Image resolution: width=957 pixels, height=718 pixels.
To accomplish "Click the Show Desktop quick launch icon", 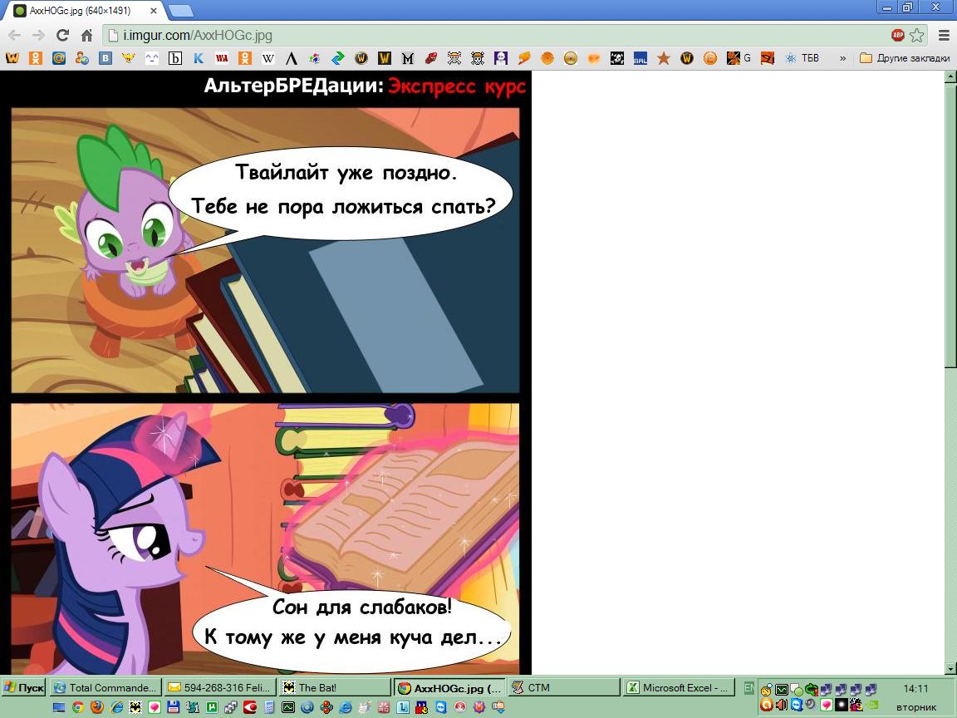I will click(x=59, y=708).
